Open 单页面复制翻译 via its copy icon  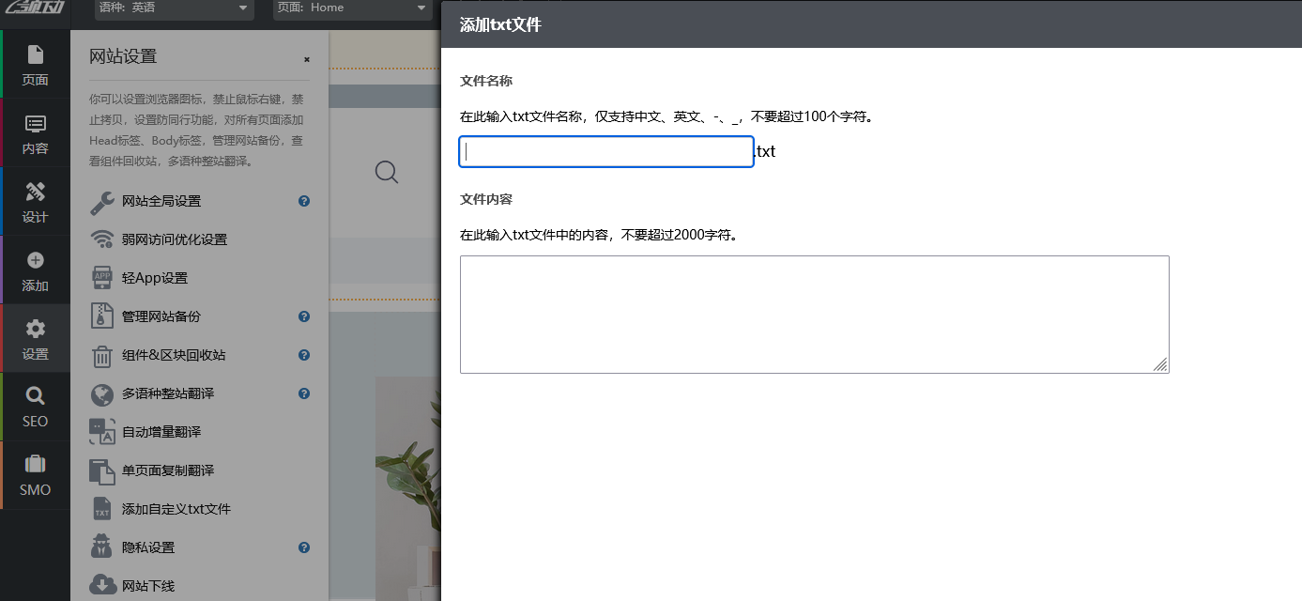coord(101,470)
